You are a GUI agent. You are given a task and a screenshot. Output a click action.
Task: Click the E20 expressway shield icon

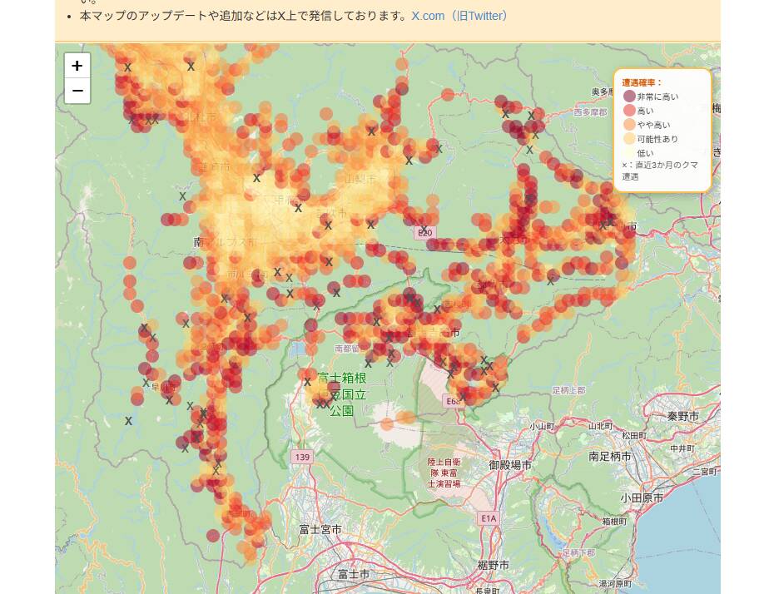coord(425,233)
